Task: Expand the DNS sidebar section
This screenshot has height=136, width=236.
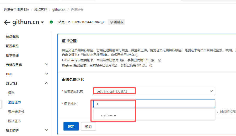Action: click(47, 74)
